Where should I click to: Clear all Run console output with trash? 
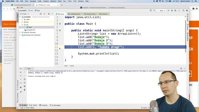tap(25, 90)
